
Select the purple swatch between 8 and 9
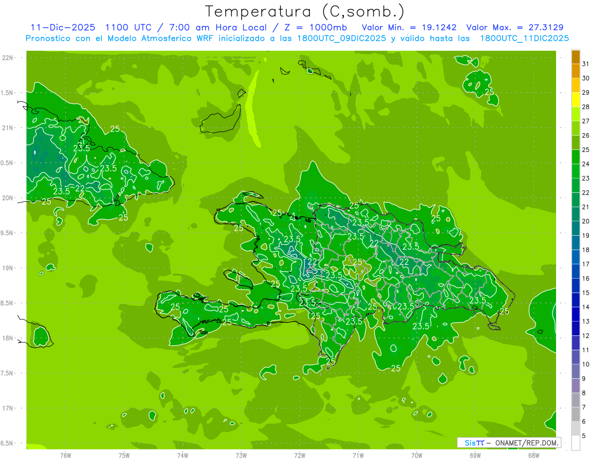[576, 386]
